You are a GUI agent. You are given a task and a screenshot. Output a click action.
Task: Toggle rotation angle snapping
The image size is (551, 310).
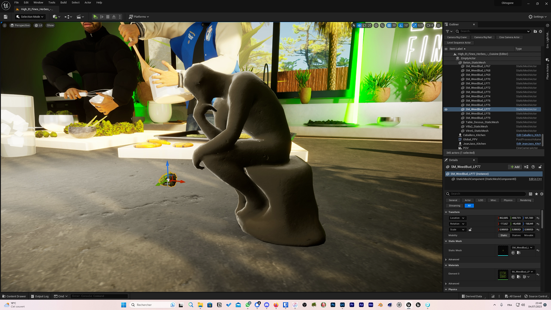point(401,25)
